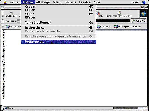Open Préférences... from the Édition menu
Image resolution: width=149 pixels, height=111 pixels.
click(58, 42)
